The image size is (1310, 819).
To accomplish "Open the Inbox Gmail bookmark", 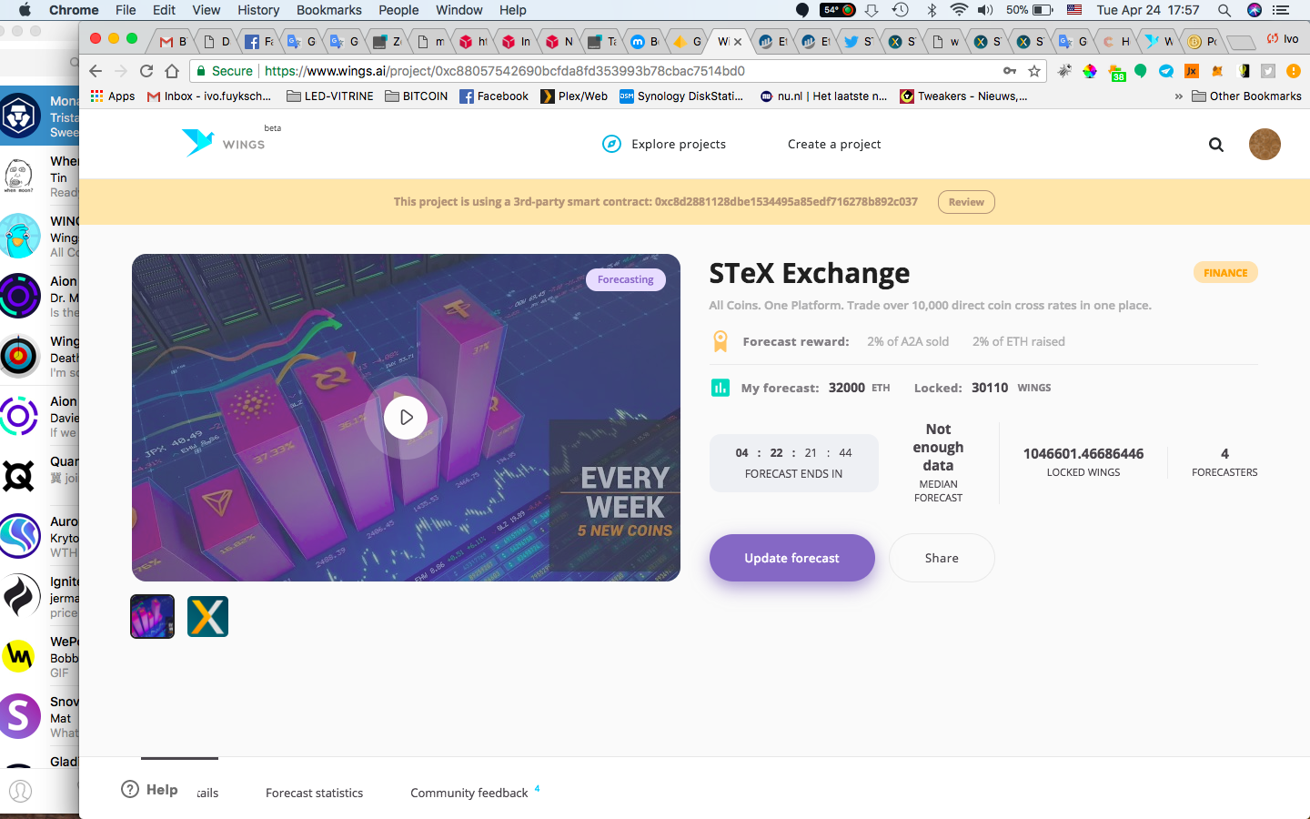I will (x=209, y=96).
